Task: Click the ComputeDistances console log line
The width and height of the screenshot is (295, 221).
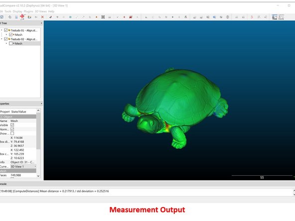Action: point(54,191)
